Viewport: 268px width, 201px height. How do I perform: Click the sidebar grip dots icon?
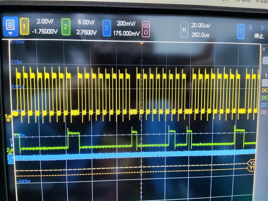click(x=264, y=49)
